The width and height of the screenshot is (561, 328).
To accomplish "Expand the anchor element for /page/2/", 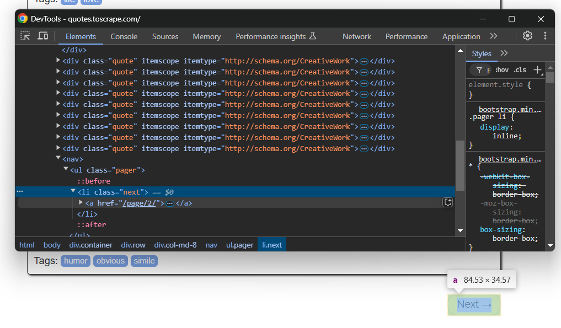I will pyautogui.click(x=81, y=202).
